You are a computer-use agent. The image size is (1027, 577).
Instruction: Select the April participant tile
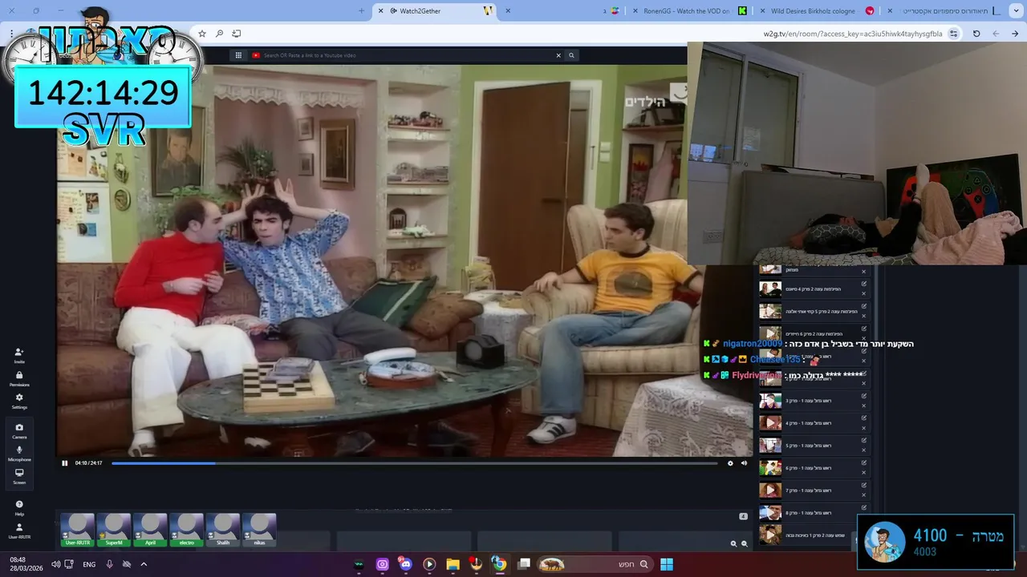(150, 530)
